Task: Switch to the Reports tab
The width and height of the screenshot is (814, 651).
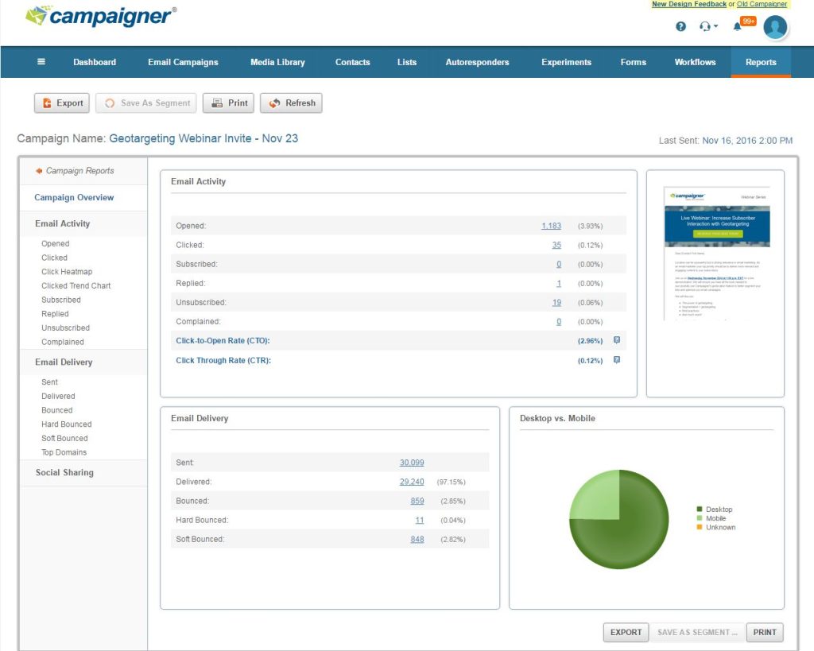Action: [761, 61]
